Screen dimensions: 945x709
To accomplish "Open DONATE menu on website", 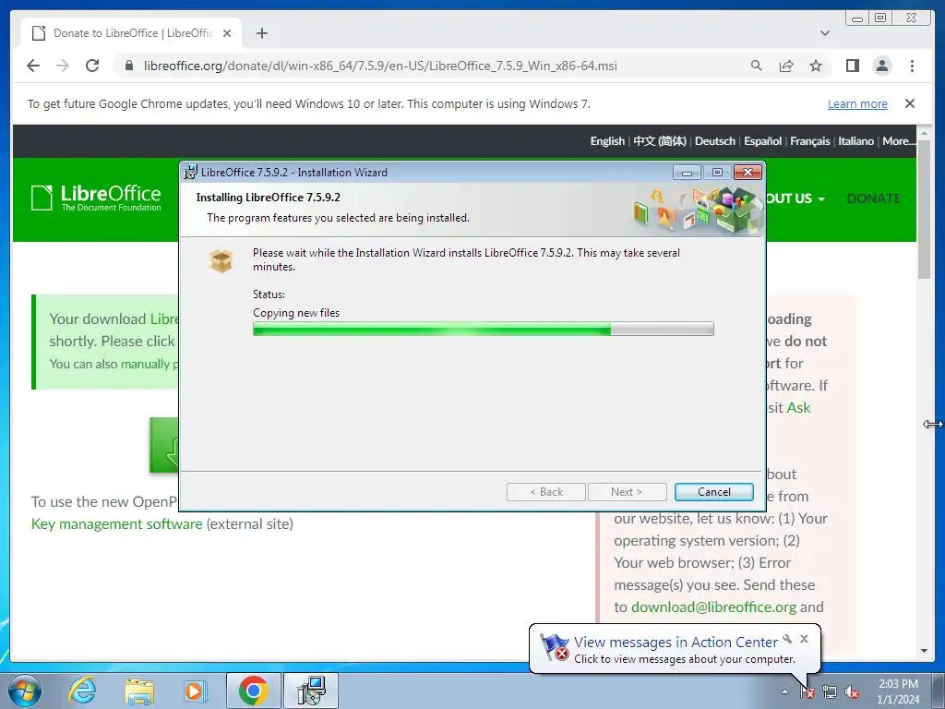I will pos(873,198).
